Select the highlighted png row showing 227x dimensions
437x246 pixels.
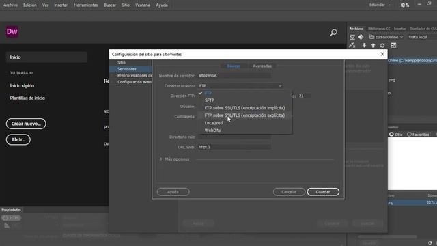click(x=412, y=203)
